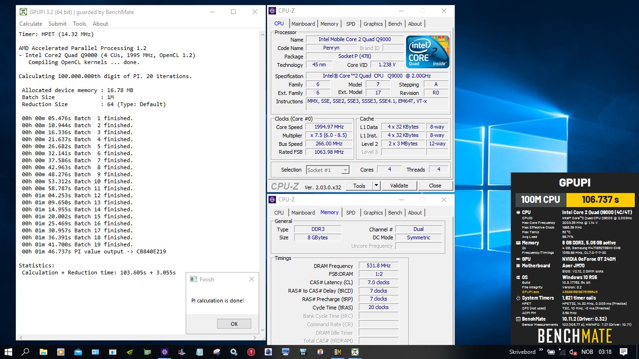Click the battery power tray icon

pyautogui.click(x=552, y=352)
